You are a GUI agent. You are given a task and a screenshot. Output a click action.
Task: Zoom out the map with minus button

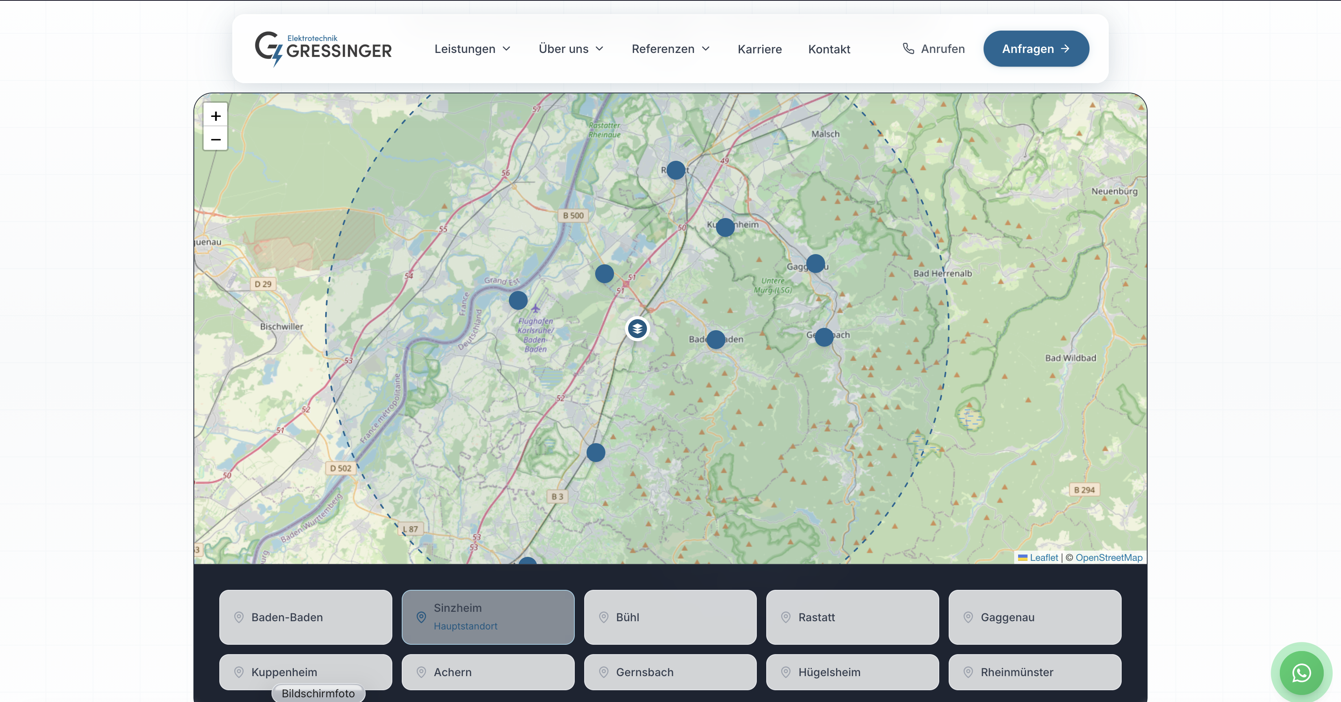click(x=215, y=139)
